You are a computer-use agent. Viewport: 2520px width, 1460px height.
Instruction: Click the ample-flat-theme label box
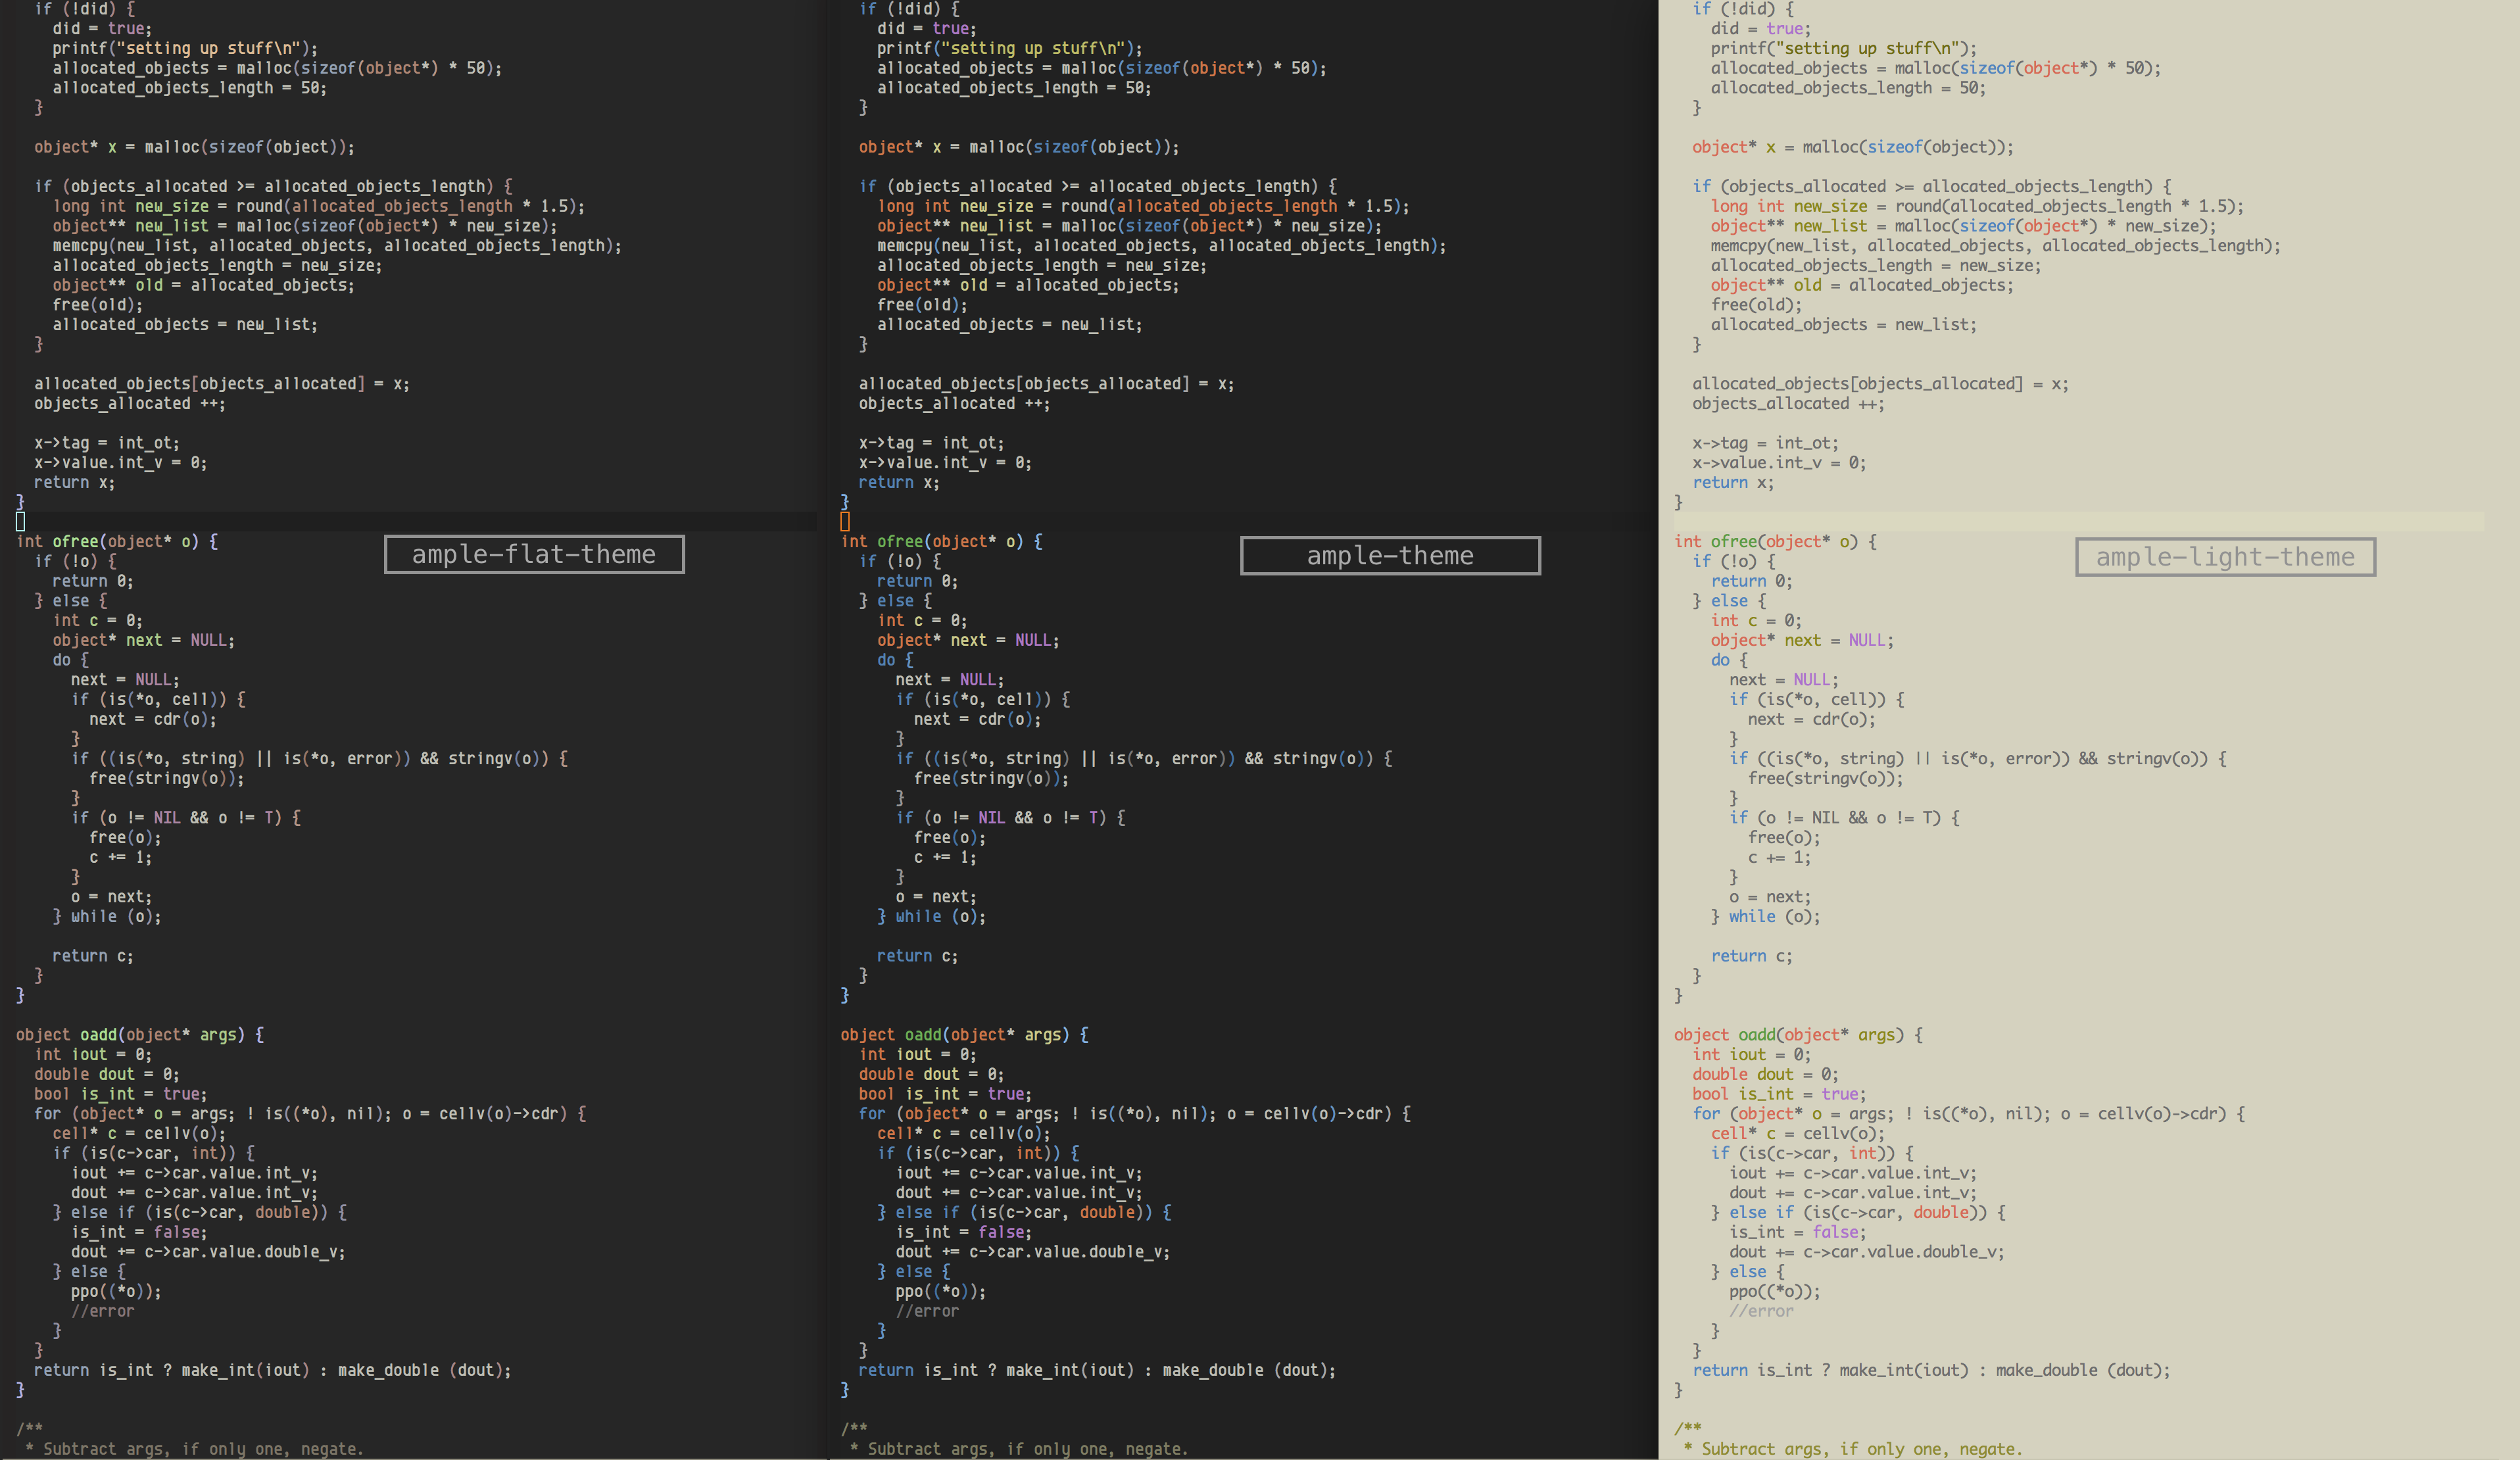click(x=534, y=554)
